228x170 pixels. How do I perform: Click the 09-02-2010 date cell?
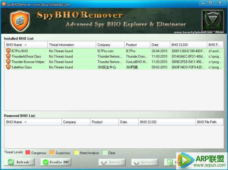click(x=159, y=67)
